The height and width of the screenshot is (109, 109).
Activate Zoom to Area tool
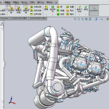tap(79, 19)
